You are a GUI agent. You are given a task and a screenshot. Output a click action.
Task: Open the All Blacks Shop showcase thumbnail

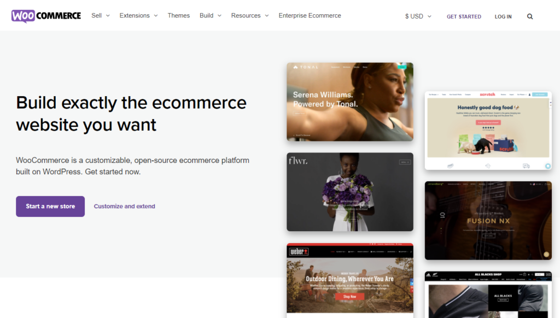click(488, 295)
